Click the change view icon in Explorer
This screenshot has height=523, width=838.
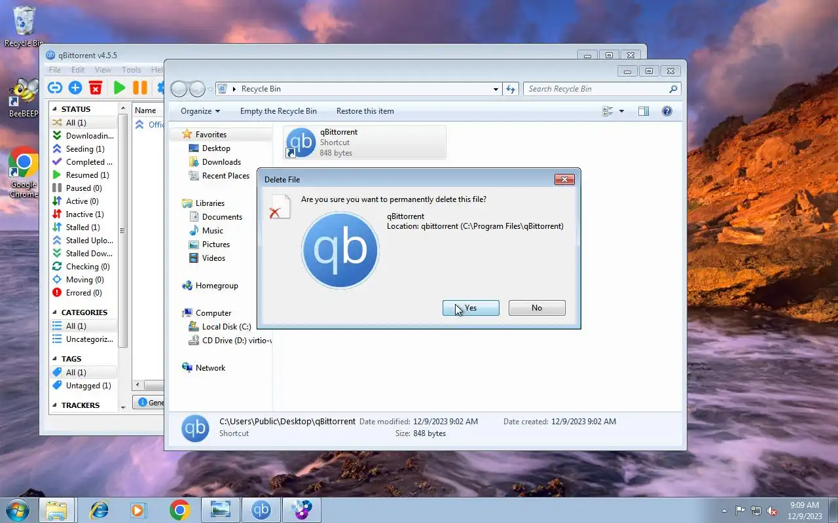click(608, 111)
